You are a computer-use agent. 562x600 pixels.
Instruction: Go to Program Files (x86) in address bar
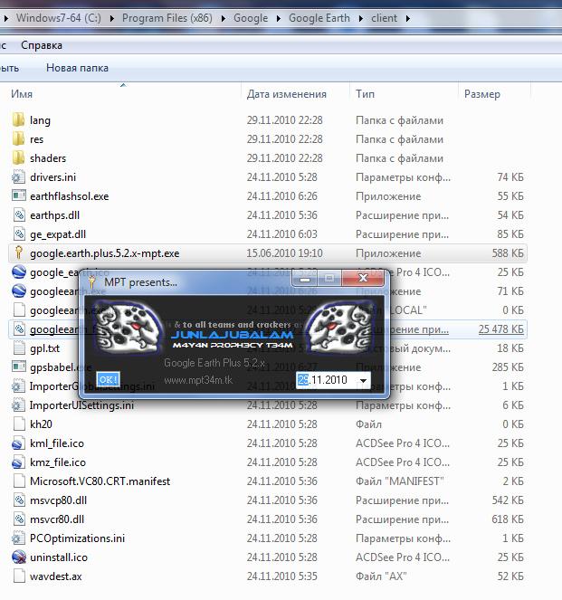pyautogui.click(x=167, y=18)
